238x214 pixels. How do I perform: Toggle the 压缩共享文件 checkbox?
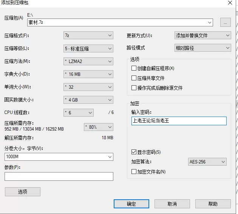point(134,78)
